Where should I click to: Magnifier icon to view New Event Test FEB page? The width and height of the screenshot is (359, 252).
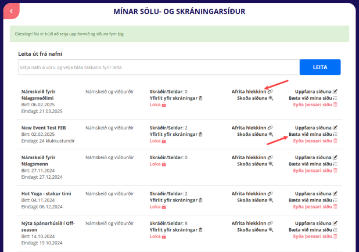tap(271, 134)
